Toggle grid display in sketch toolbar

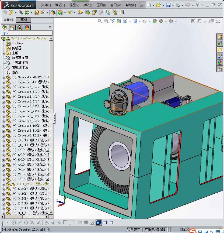[86, 222]
